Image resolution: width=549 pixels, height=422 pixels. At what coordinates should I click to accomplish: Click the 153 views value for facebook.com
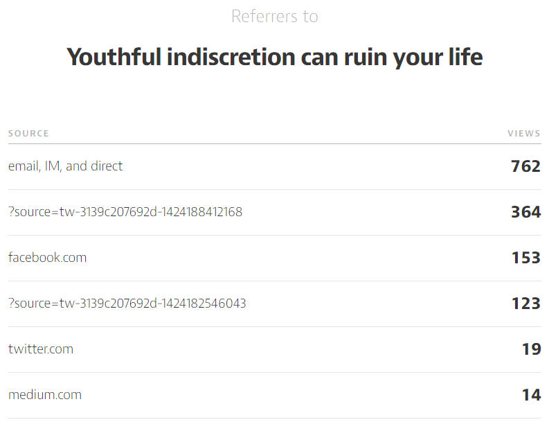525,258
